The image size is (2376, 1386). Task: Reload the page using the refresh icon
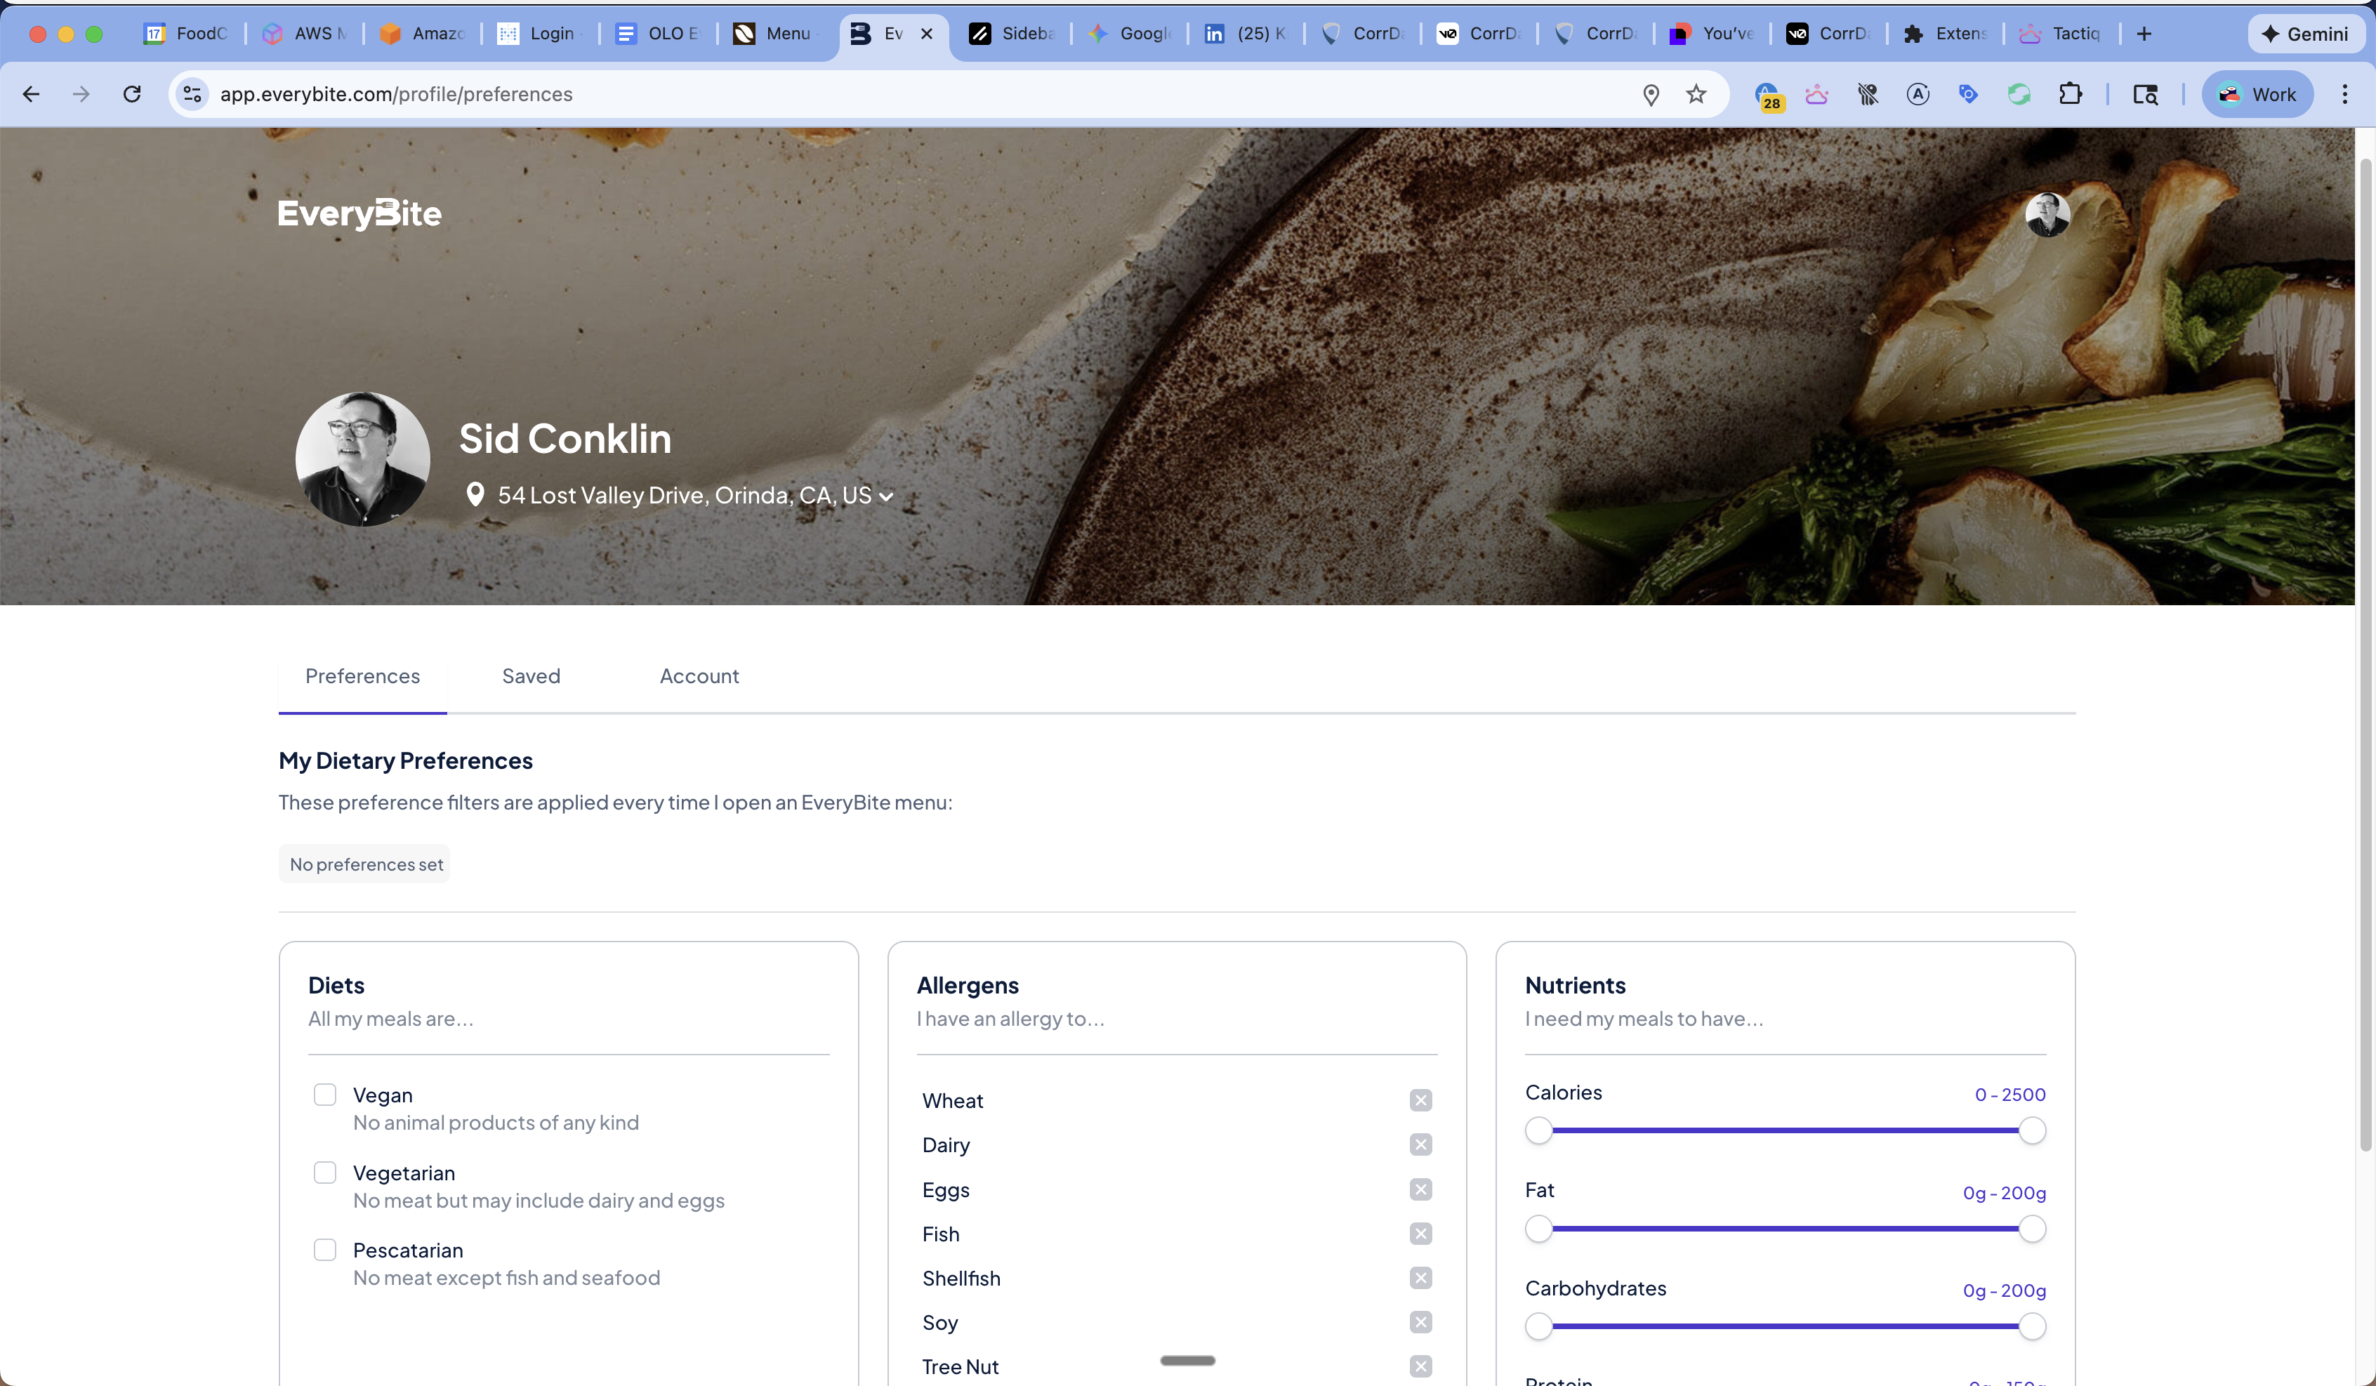(x=132, y=94)
